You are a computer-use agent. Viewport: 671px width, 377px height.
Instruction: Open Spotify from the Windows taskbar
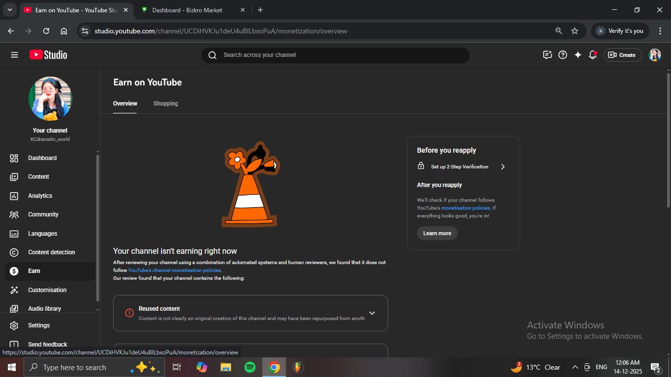[250, 367]
